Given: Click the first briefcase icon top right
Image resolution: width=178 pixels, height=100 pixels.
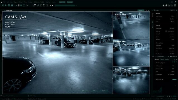Looking at the screenshot, I should (x=164, y=6).
